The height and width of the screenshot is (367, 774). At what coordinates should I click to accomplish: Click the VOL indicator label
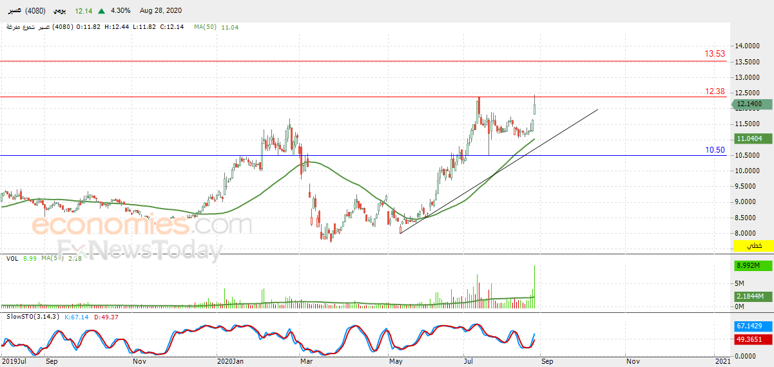point(12,258)
